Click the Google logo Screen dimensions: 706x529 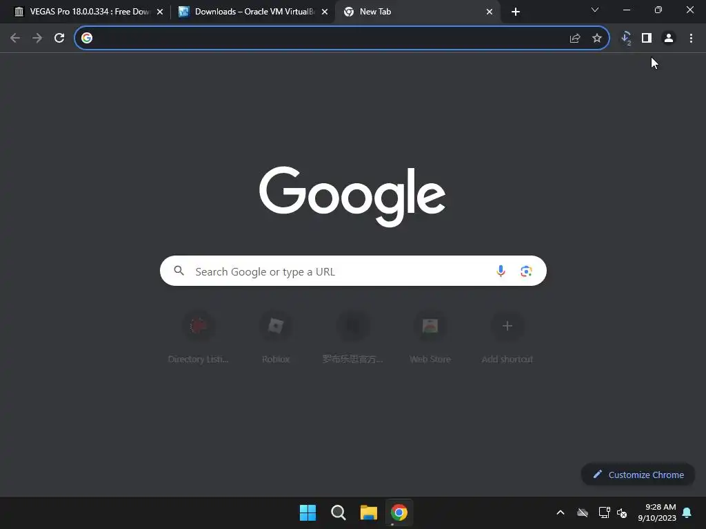352,196
